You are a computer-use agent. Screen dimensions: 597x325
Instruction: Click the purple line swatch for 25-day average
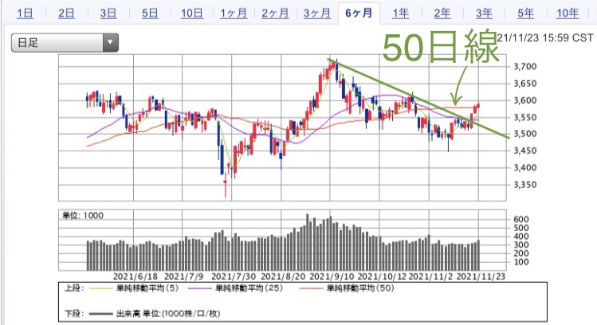[x=200, y=288]
